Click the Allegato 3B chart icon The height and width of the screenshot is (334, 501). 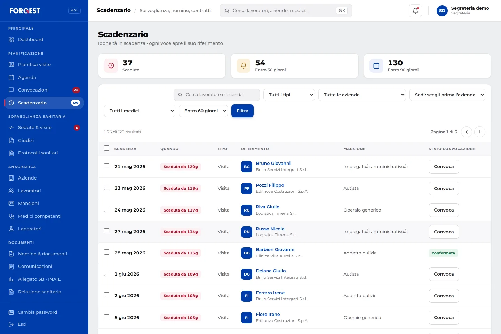click(11, 279)
